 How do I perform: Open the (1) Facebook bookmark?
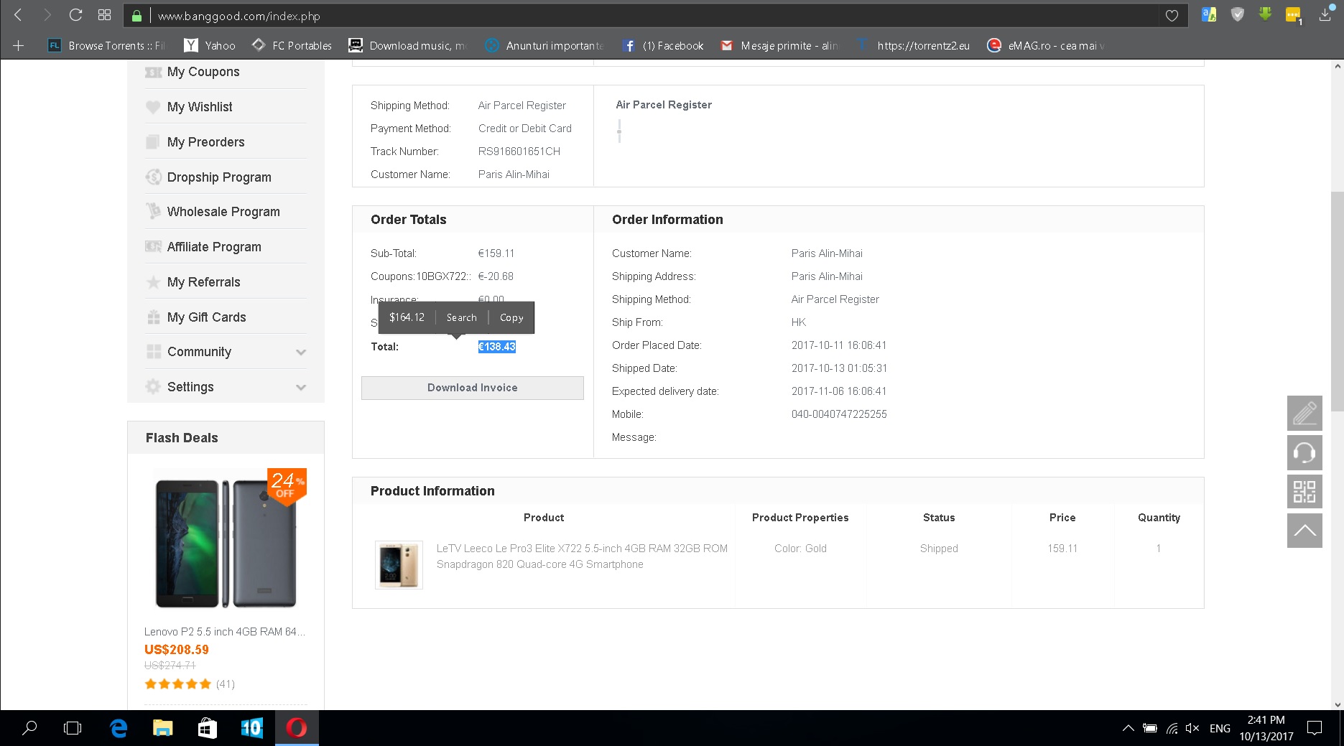click(x=663, y=45)
